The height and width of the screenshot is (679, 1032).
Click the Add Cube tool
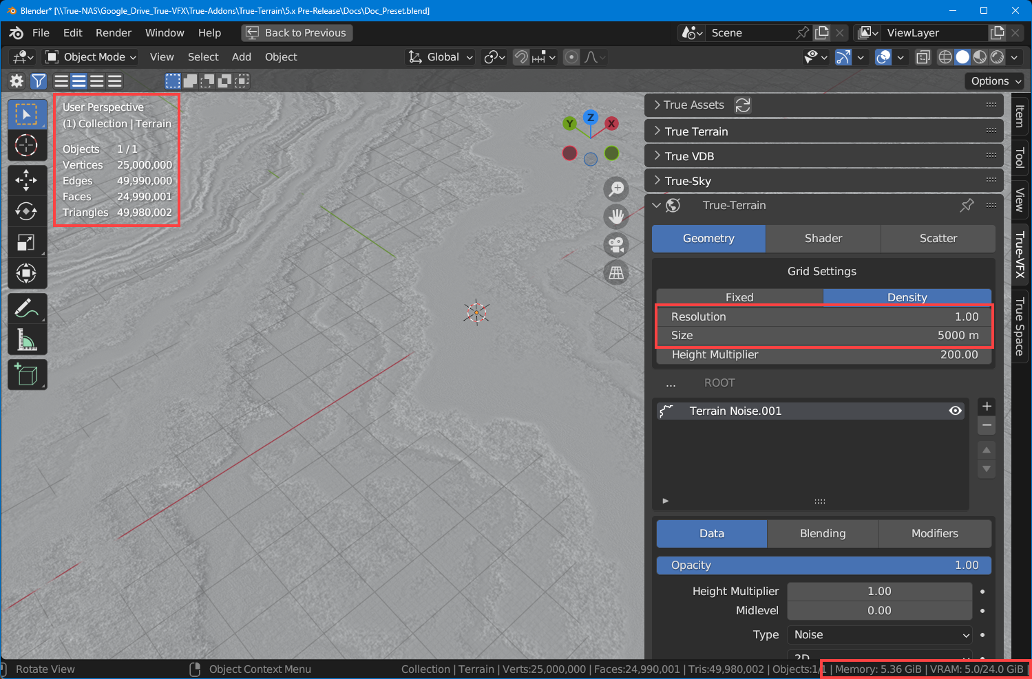27,375
